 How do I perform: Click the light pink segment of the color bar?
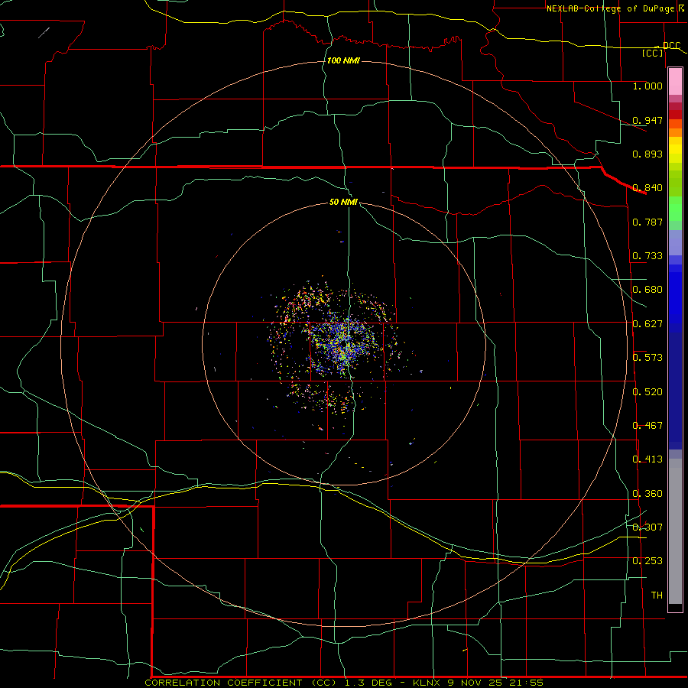(x=675, y=82)
